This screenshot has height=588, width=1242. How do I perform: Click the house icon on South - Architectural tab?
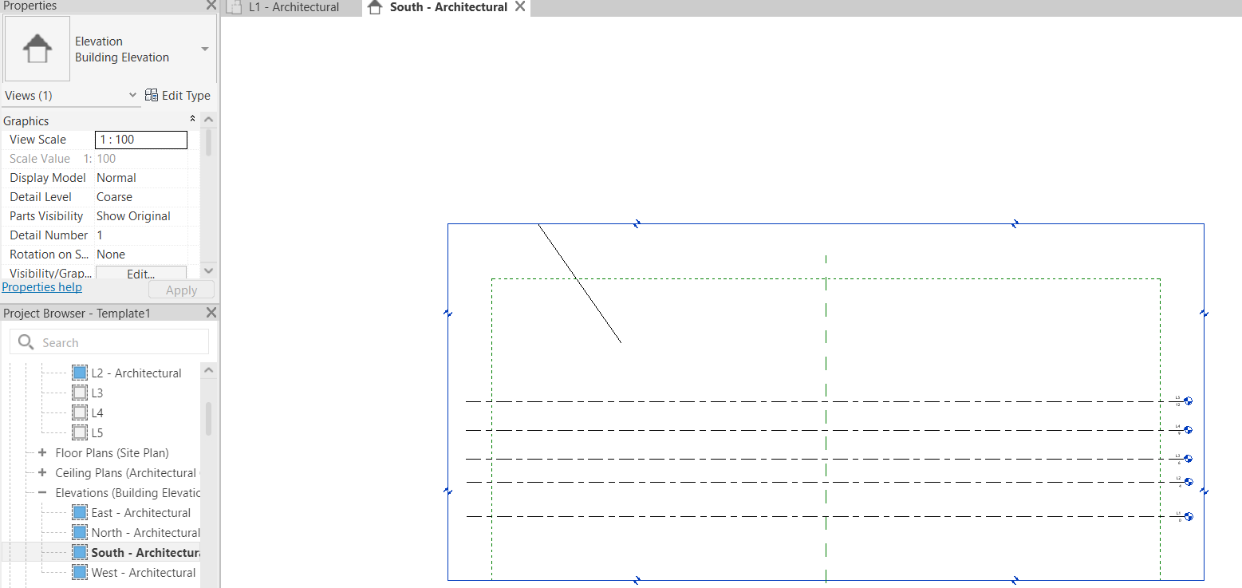pos(376,7)
